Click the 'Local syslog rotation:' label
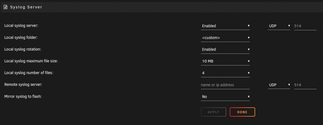 (x=23, y=49)
